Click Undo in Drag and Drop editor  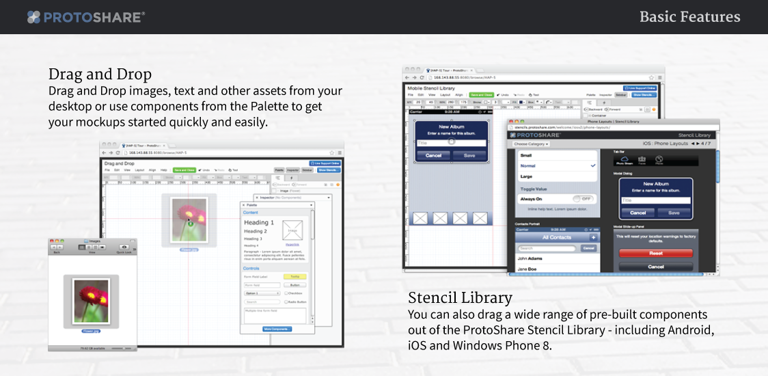click(204, 170)
